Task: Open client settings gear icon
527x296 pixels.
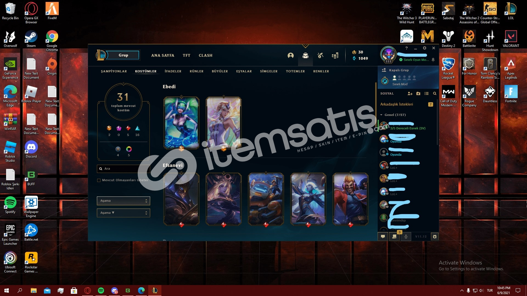Action: (425, 48)
